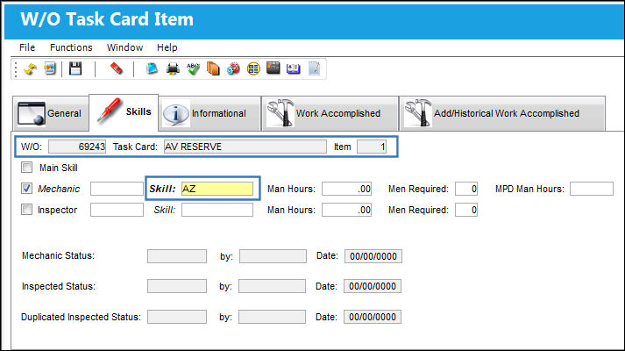625x351 pixels.
Task: Click Mechanic row Men Required field
Action: click(466, 189)
